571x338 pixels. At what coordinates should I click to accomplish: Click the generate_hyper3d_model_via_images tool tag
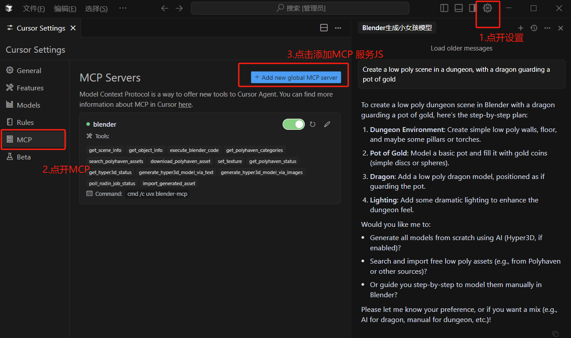[x=262, y=172]
